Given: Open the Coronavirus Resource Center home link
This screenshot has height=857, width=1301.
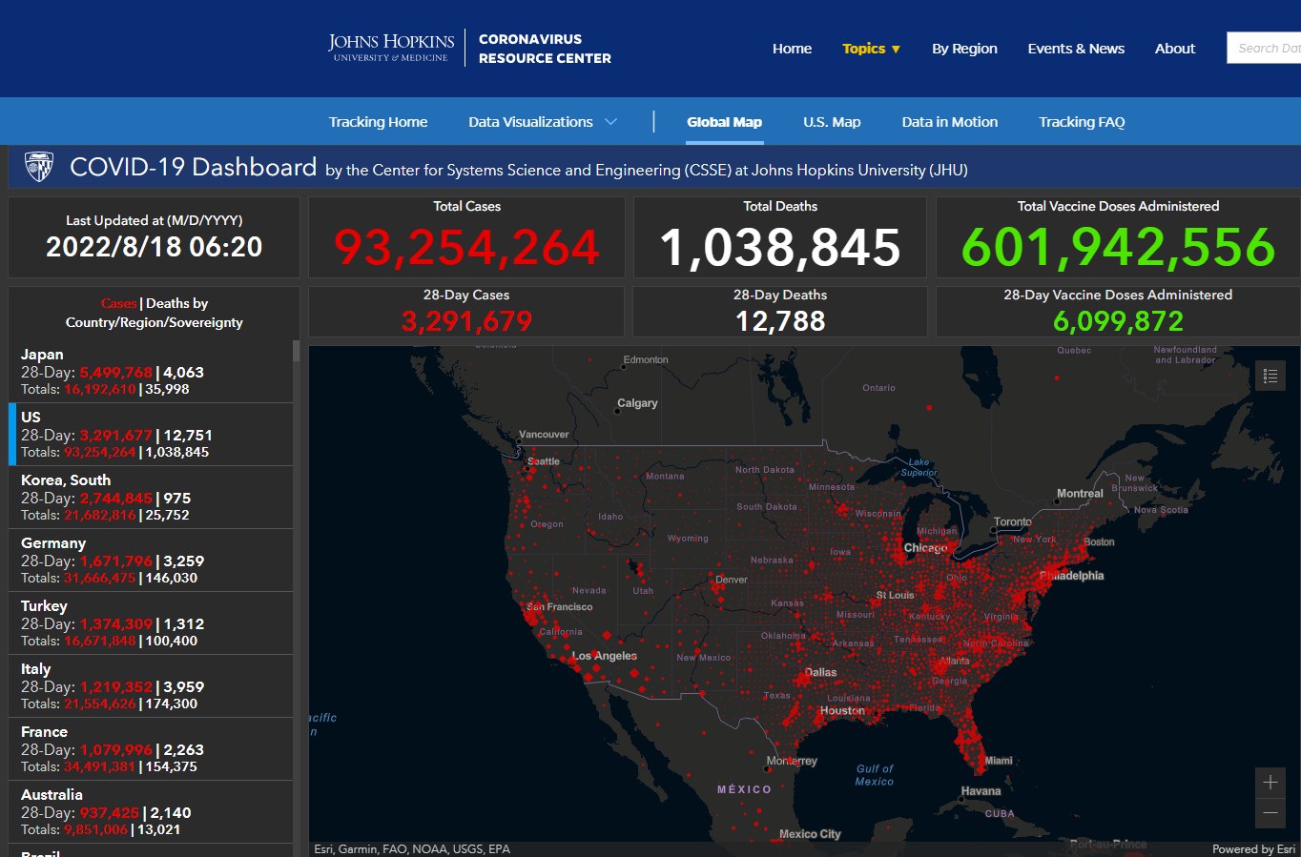Looking at the screenshot, I should (x=545, y=49).
